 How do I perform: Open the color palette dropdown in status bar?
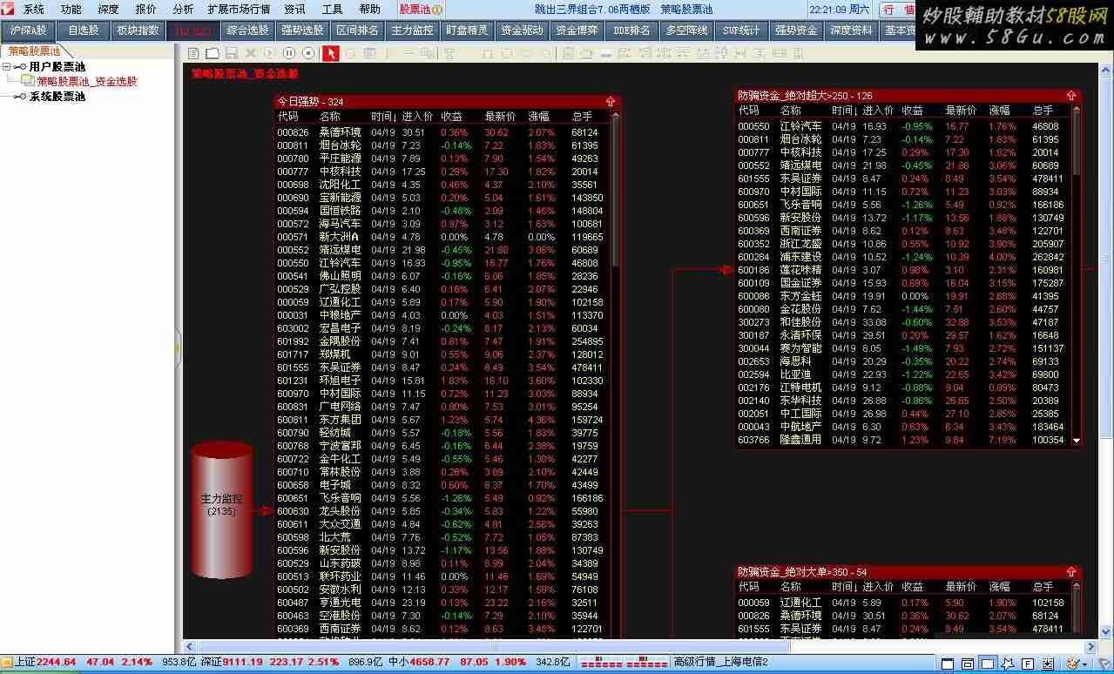pos(1076,664)
